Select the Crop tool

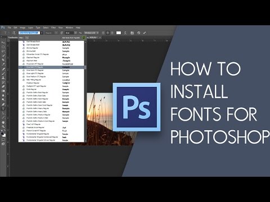(x=3, y=60)
